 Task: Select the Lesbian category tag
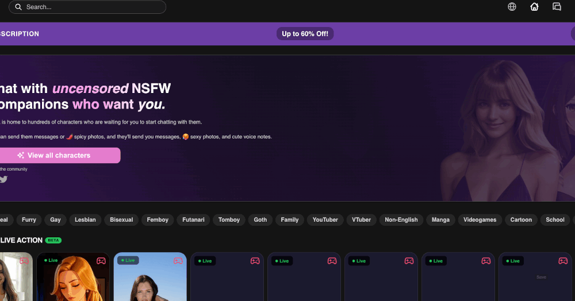[85, 219]
